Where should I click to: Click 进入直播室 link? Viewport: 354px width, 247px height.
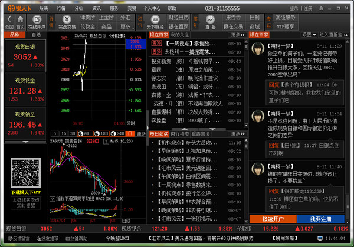[333, 35]
